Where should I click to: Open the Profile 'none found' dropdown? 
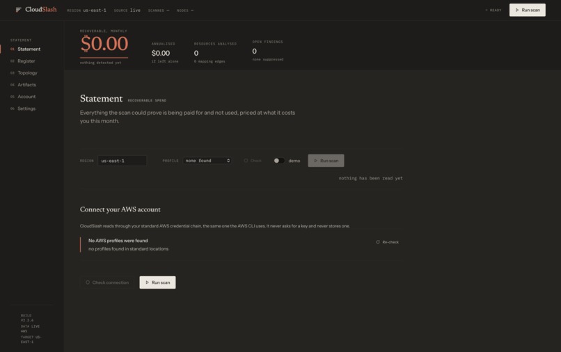tap(207, 161)
